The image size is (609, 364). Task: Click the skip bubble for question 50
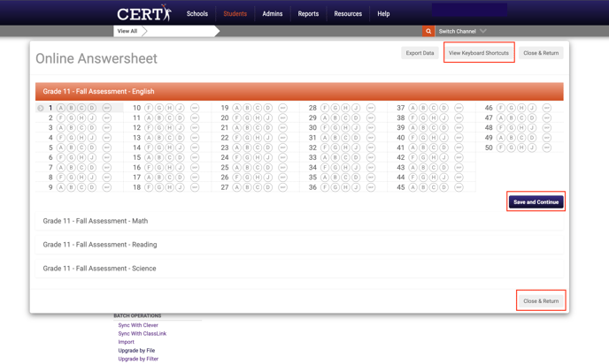[x=547, y=148]
